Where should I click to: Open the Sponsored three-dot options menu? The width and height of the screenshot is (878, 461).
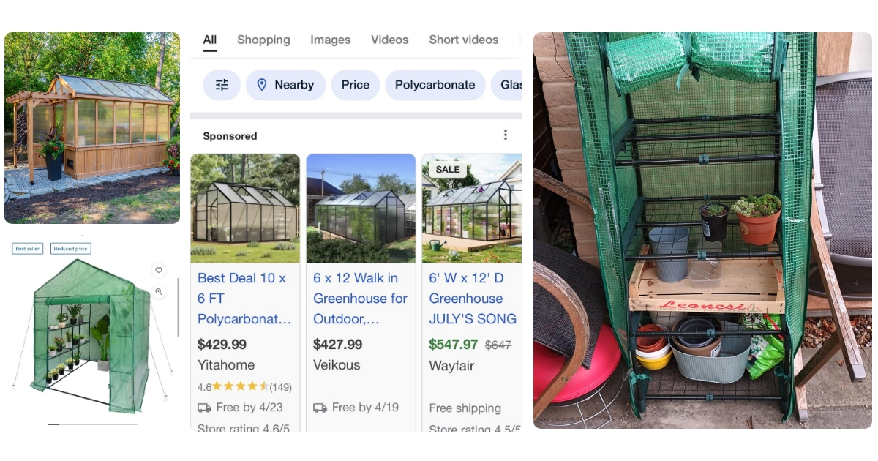[x=505, y=135]
